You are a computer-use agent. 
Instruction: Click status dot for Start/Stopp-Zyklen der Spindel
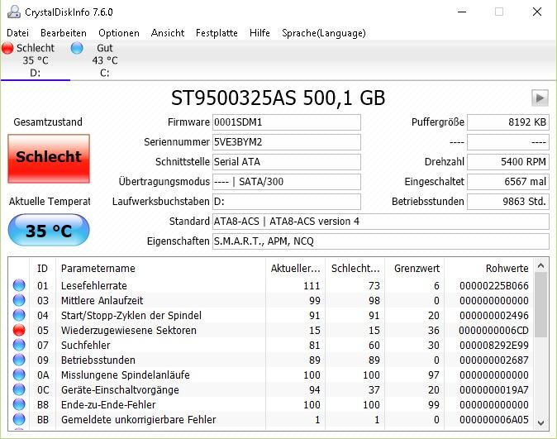pyautogui.click(x=19, y=315)
